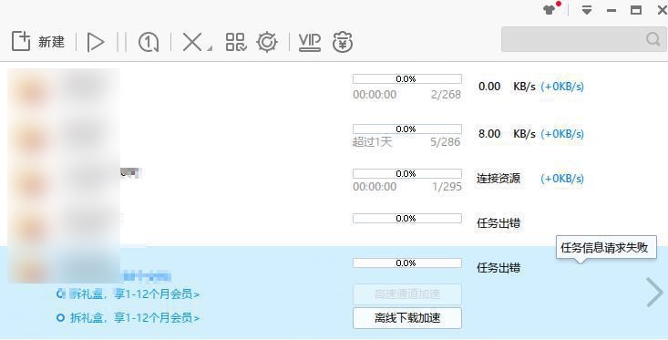
Task: Maximize the download manager window
Action: (636, 10)
